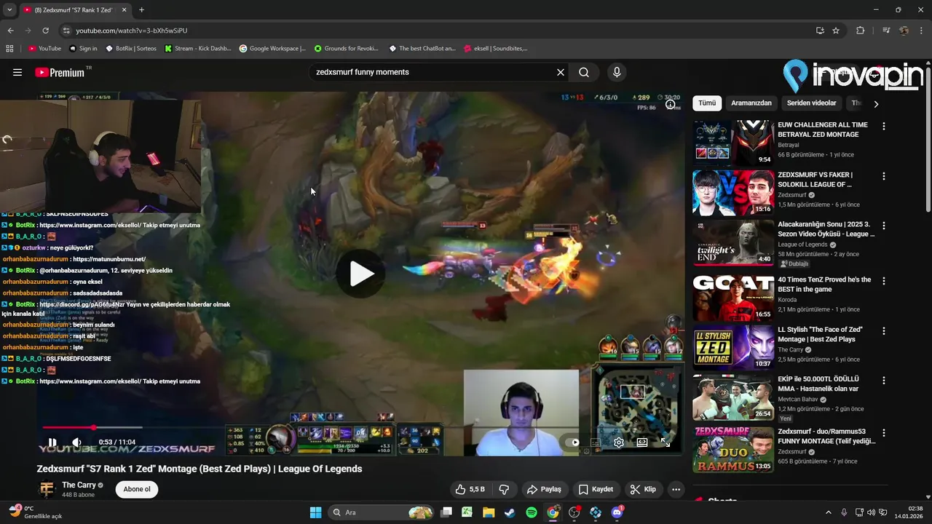
Task: Bookmark this page with the star
Action: pyautogui.click(x=836, y=31)
